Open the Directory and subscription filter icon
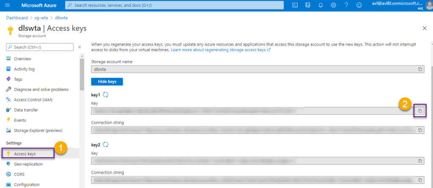 coord(308,5)
